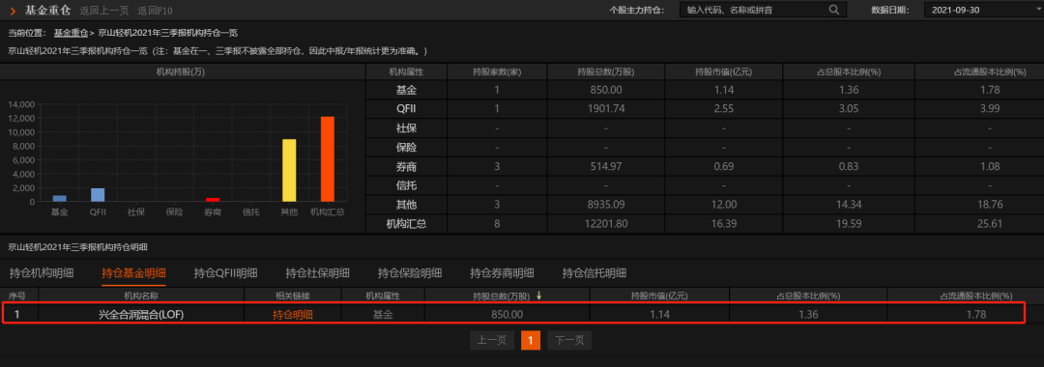Click the 序号 column header

point(16,296)
